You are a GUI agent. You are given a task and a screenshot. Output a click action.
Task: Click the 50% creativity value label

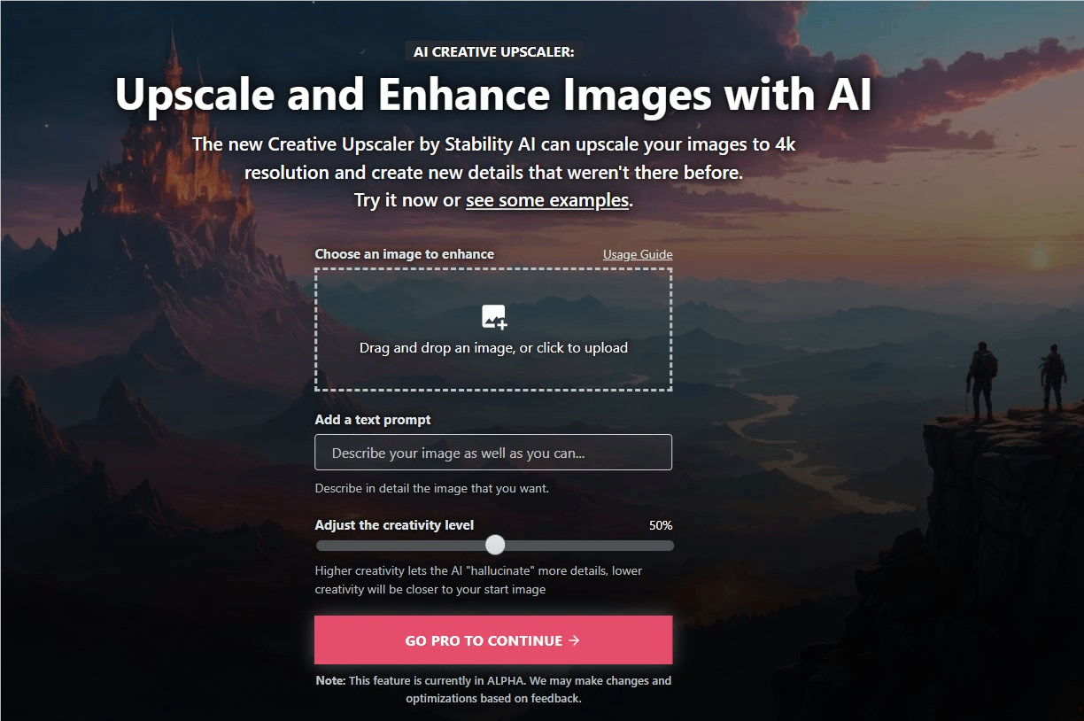pyautogui.click(x=662, y=524)
